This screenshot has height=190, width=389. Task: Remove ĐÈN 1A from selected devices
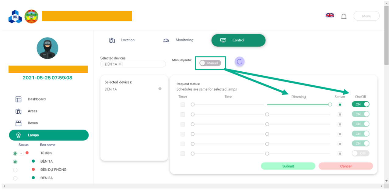(120, 64)
